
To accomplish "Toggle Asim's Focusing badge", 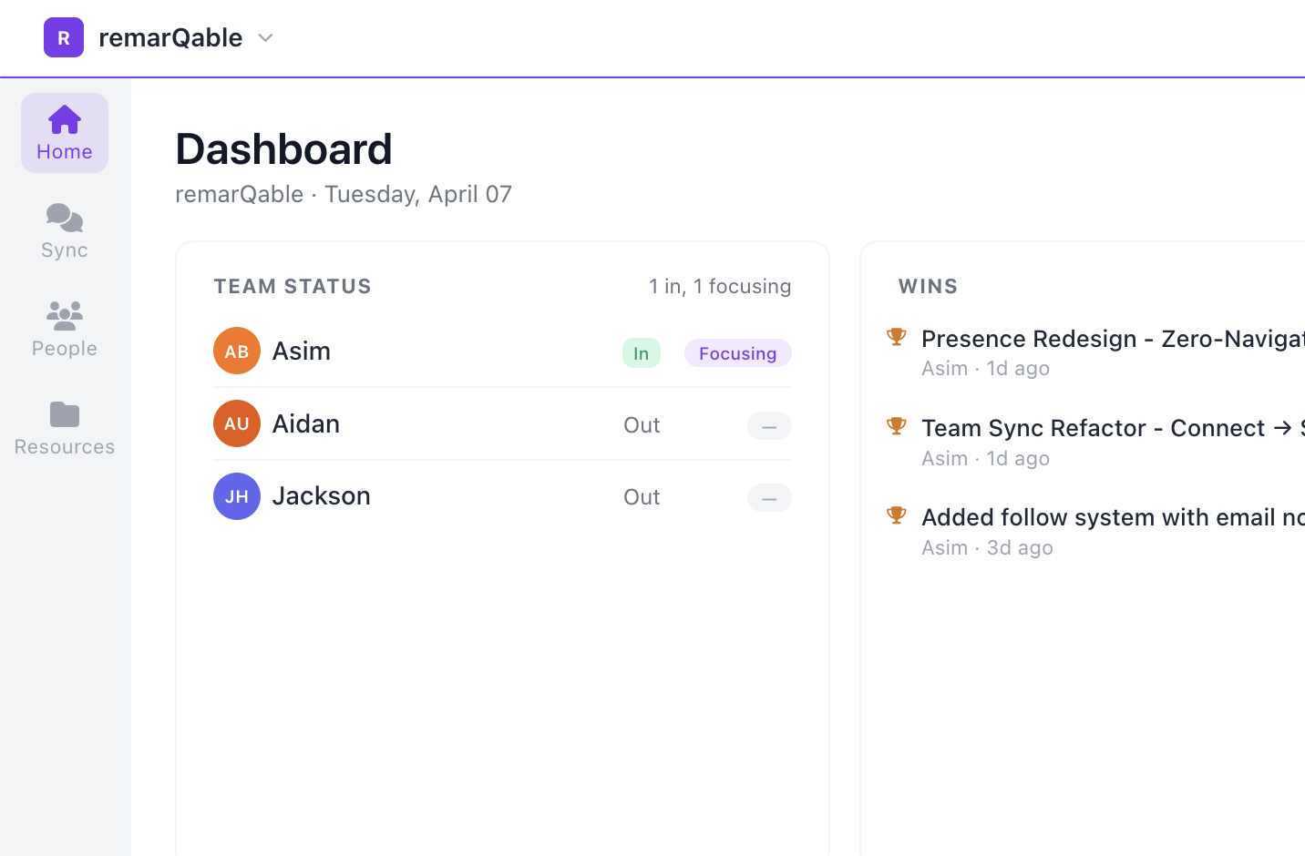I will click(x=737, y=353).
